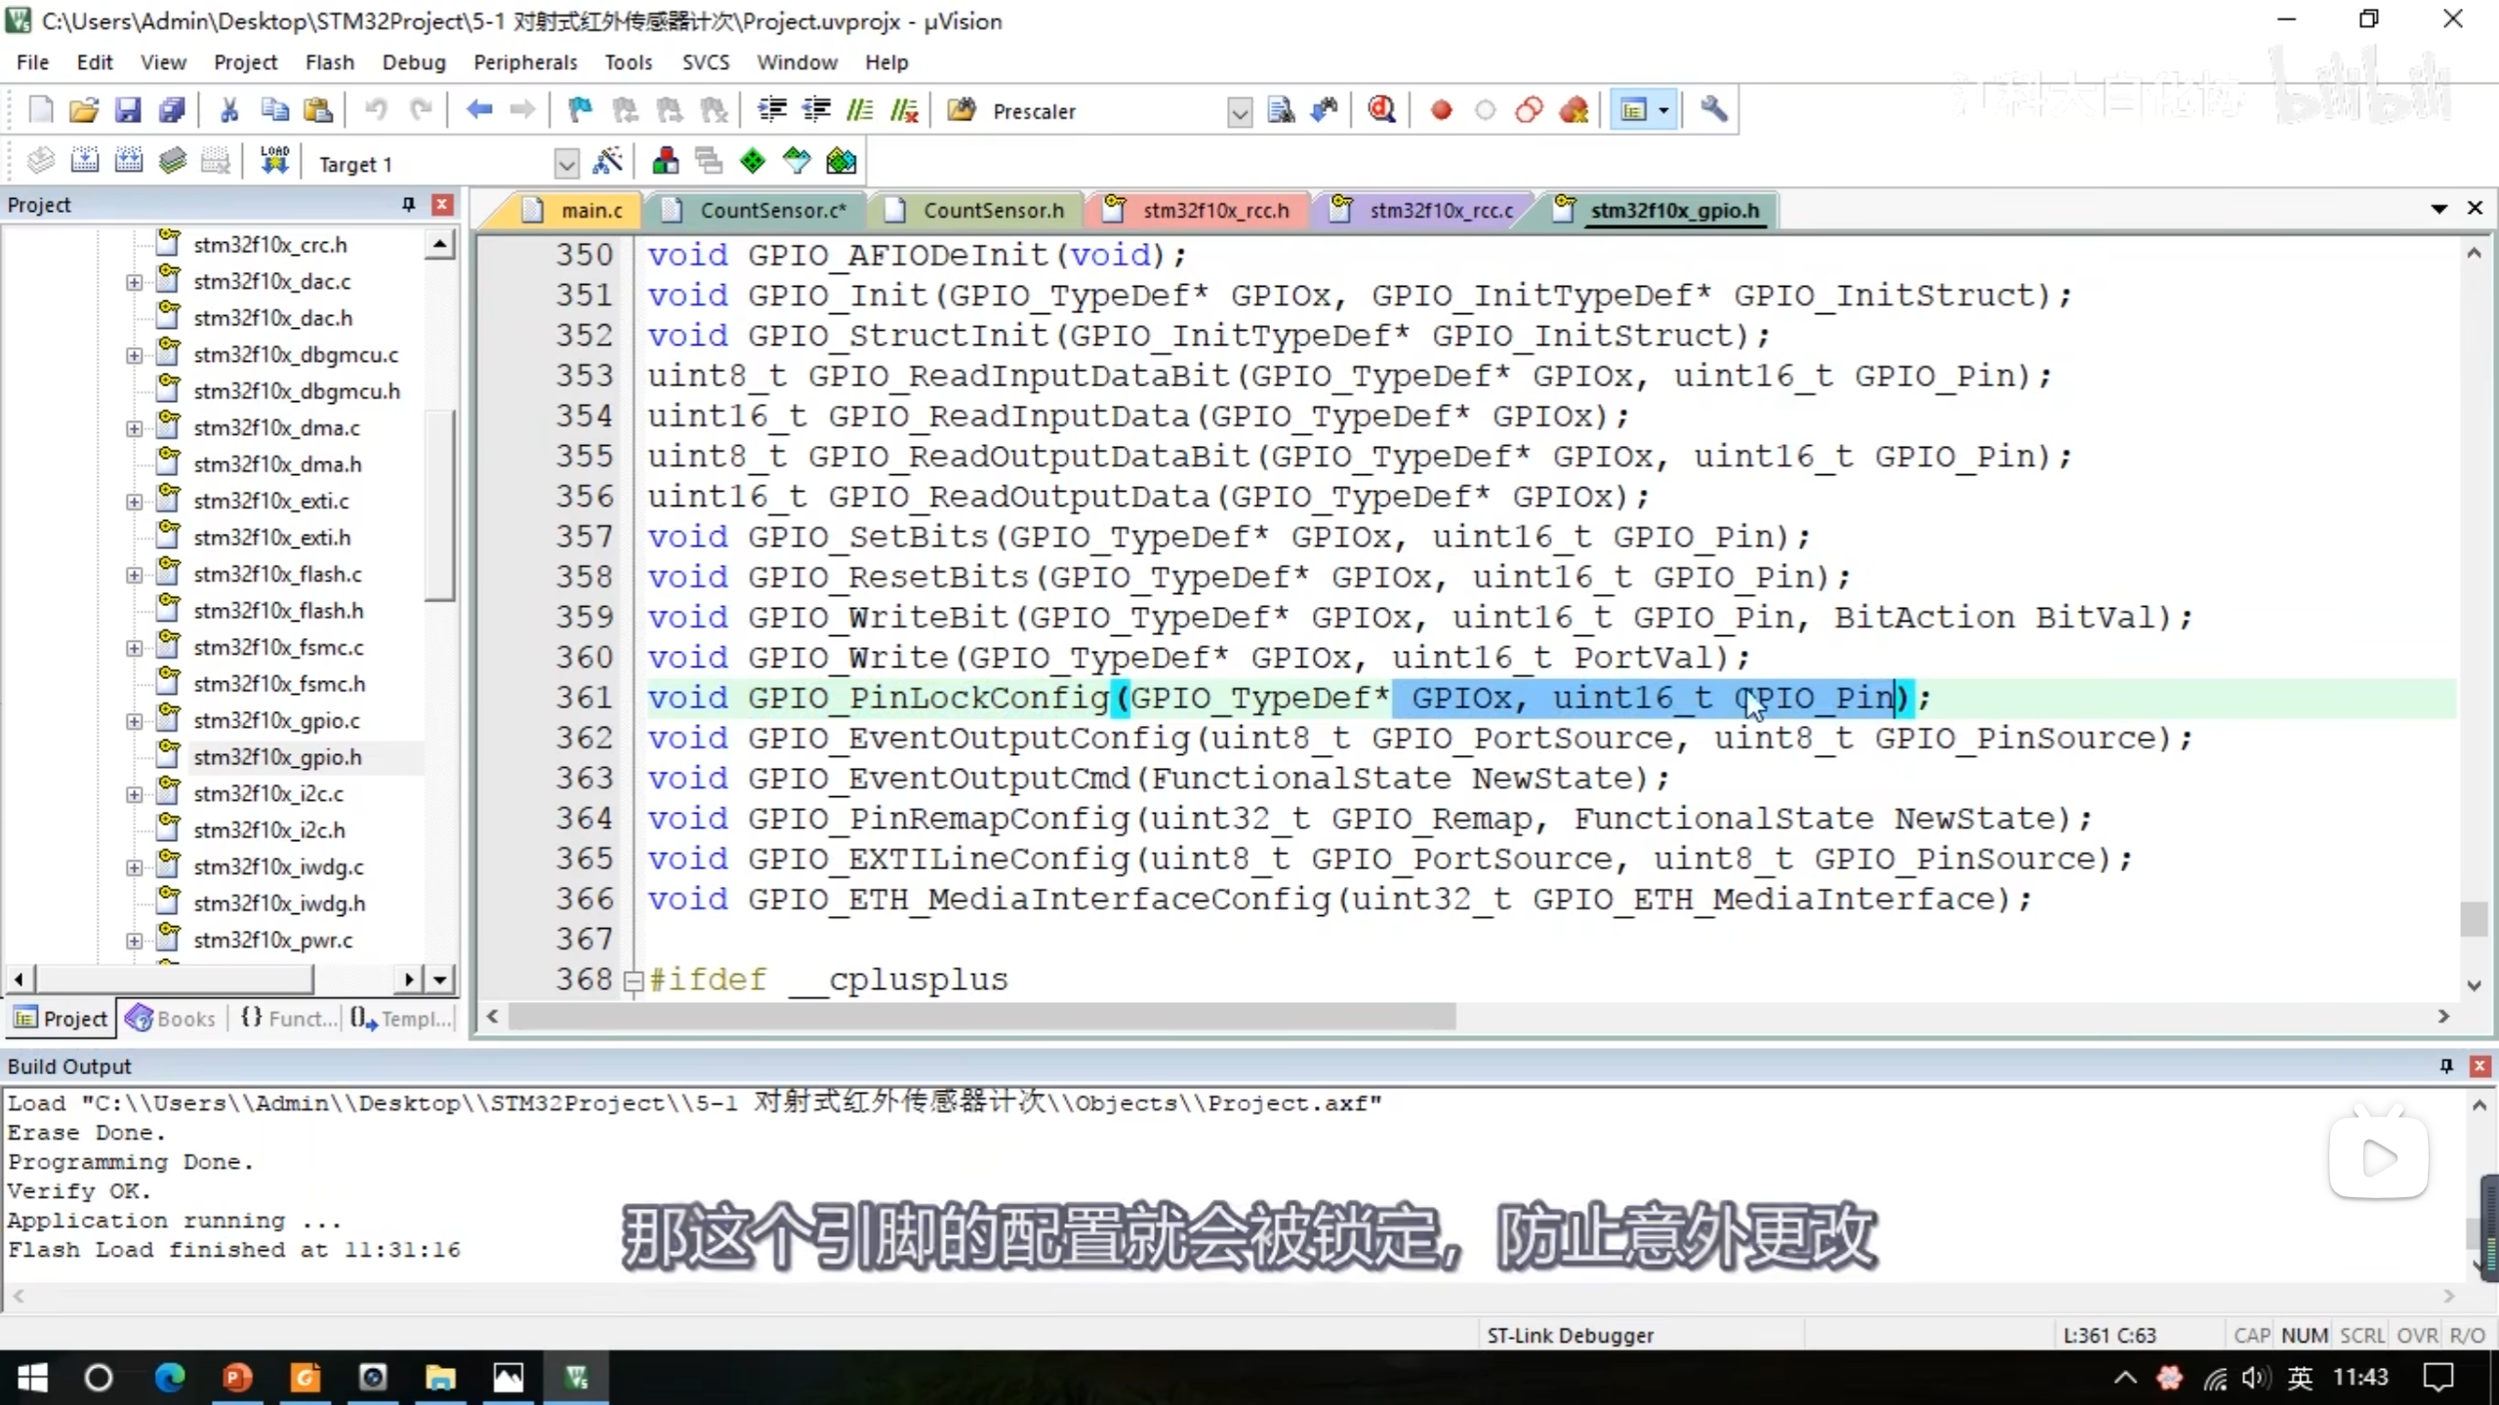
Task: Click the Download LOAD to flash icon
Action: pos(274,162)
